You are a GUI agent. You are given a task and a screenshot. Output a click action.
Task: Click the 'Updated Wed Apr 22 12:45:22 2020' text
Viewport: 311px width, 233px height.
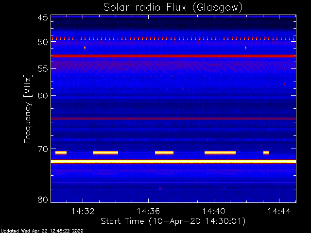pyautogui.click(x=42, y=231)
